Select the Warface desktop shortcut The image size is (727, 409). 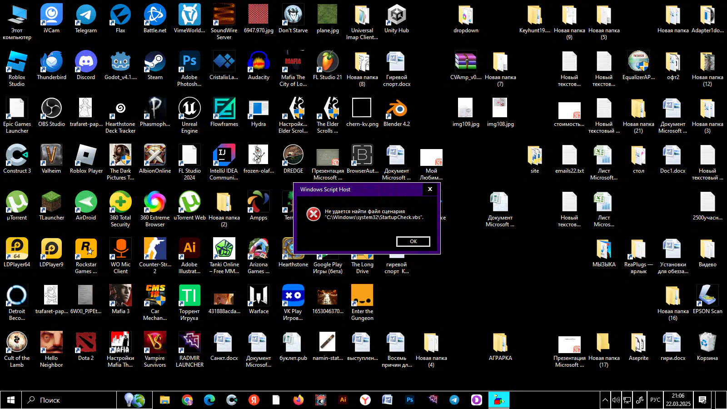click(x=259, y=300)
